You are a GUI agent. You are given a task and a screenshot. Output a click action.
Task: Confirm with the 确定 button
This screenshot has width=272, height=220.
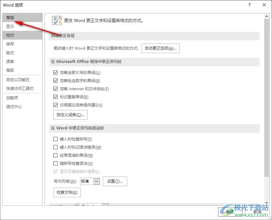[x=230, y=212]
